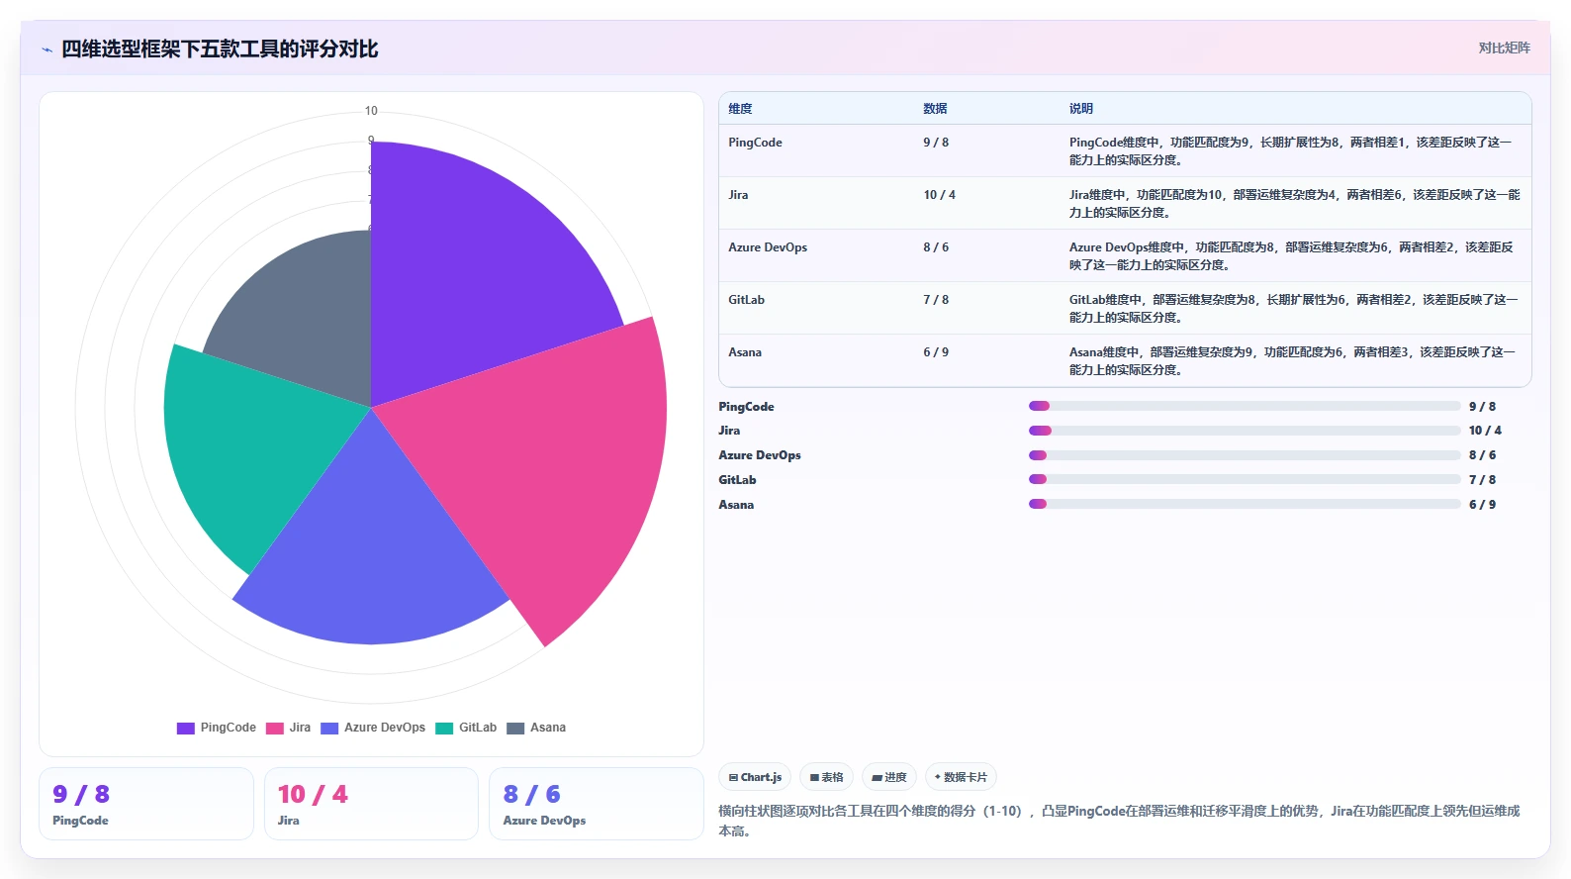1571x879 pixels.
Task: Toggle Azure DevOps legend color box
Action: [x=329, y=728]
